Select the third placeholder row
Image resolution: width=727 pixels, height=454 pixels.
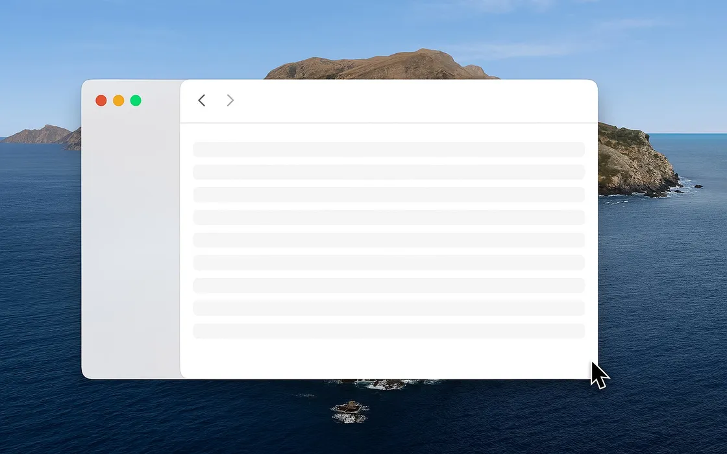coord(388,195)
